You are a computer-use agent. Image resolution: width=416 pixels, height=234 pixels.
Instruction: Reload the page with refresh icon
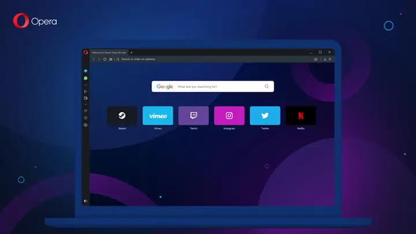[105, 59]
